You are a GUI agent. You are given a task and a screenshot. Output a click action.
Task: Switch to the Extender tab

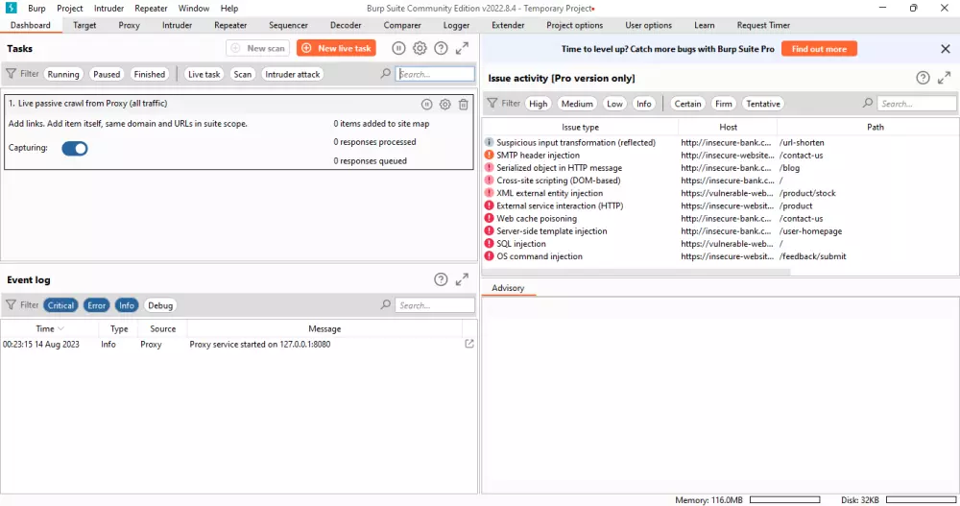click(x=508, y=25)
